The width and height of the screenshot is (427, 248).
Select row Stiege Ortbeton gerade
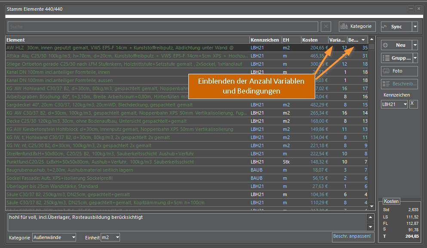(x=187, y=64)
